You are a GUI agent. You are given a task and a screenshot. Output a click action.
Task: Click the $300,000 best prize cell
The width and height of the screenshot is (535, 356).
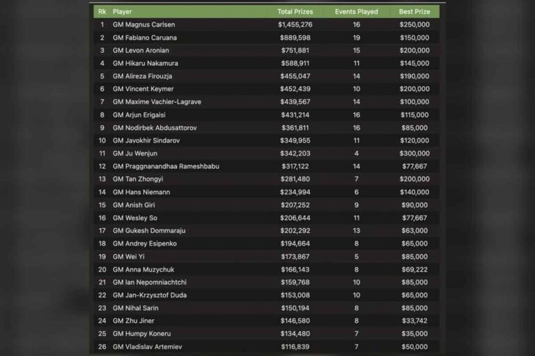click(414, 154)
